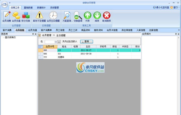181x115 pixels.
Task: Open the 商品资料 document tab
Action: click(86, 30)
